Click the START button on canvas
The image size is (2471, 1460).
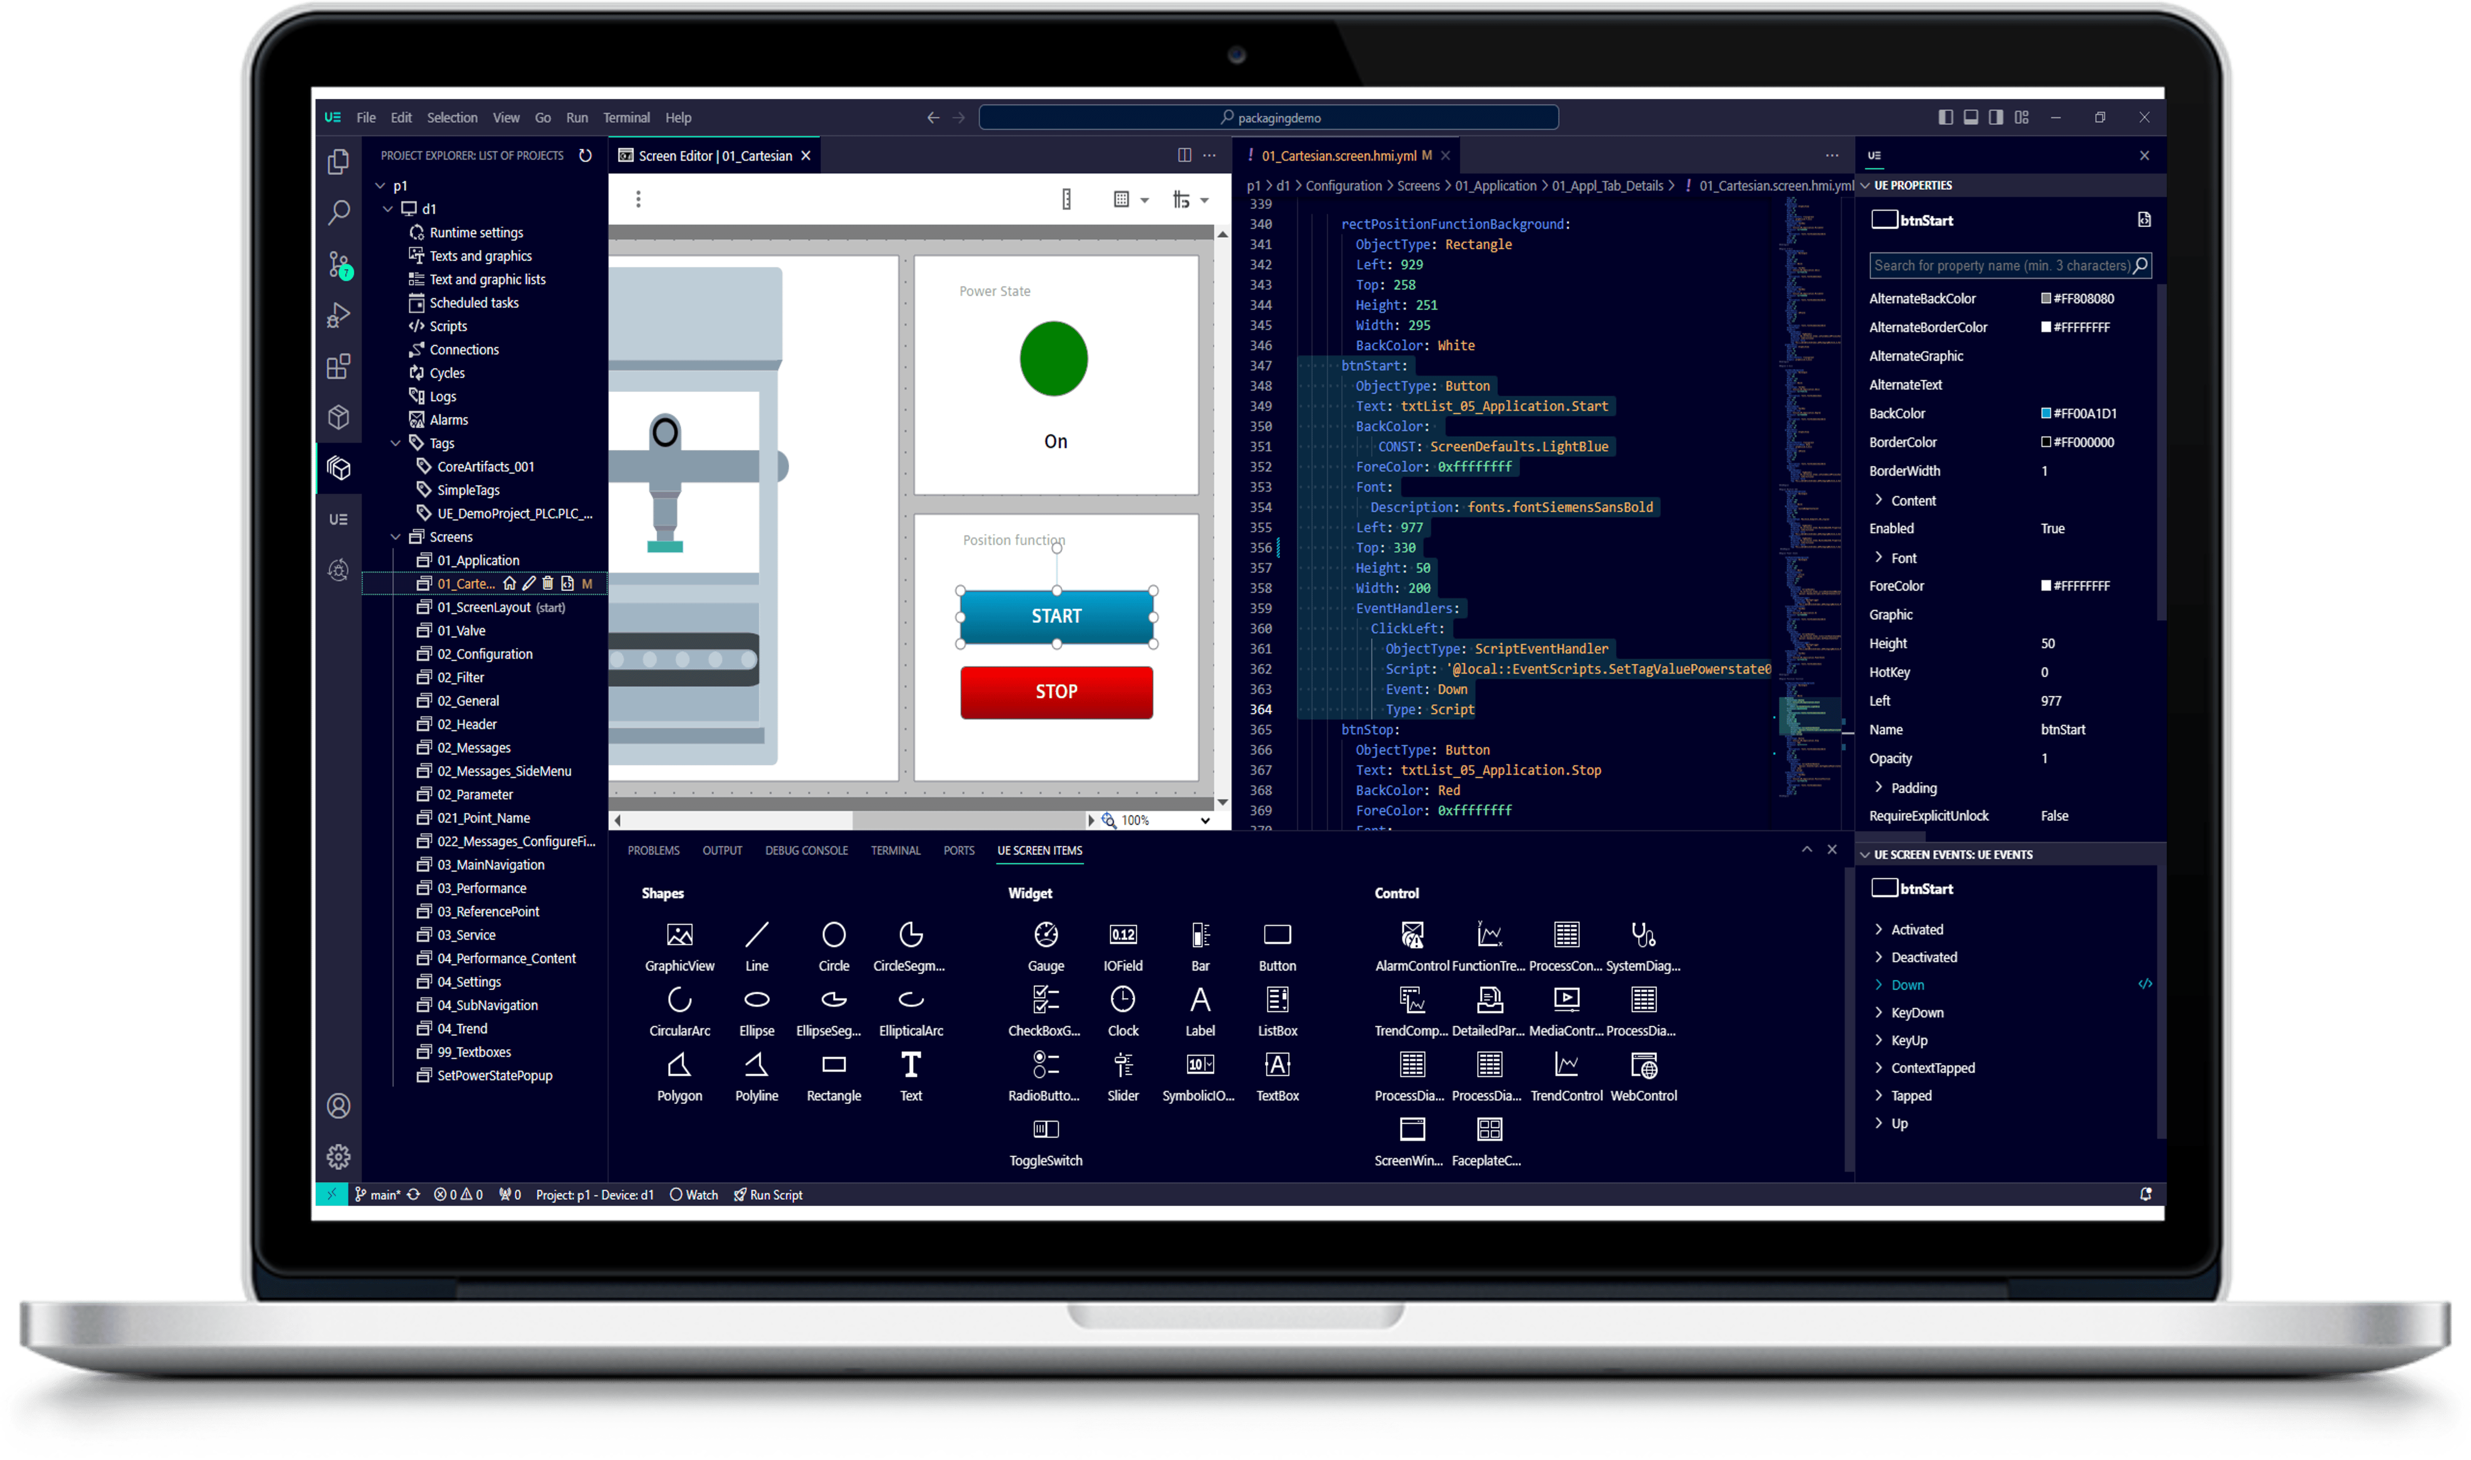pos(1057,617)
